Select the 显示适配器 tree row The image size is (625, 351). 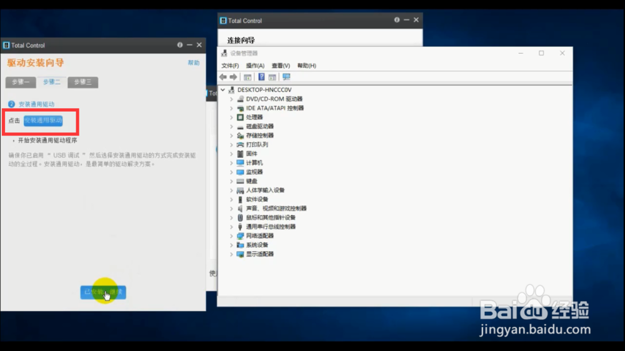(x=260, y=254)
